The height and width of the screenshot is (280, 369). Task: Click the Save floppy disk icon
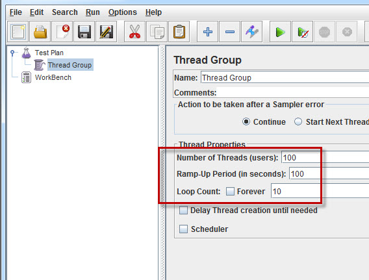84,32
